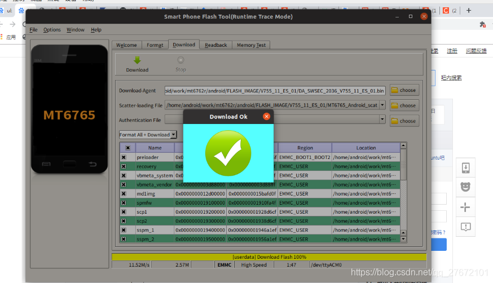Click the partition table's bottom scroll arrow

pyautogui.click(x=403, y=239)
